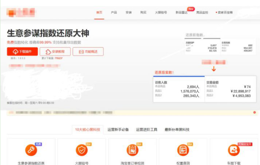Click the 还原前指数 label
The height and width of the screenshot is (165, 260).
point(195,35)
